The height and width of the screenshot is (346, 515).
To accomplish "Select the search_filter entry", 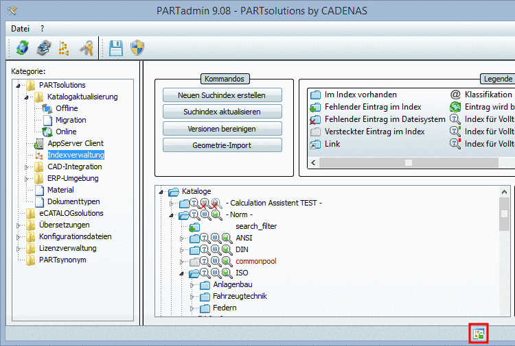I will (256, 226).
